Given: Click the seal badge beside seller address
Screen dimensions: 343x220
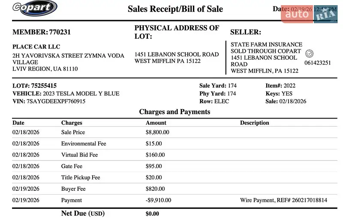Looking at the screenshot, I should [x=309, y=54].
